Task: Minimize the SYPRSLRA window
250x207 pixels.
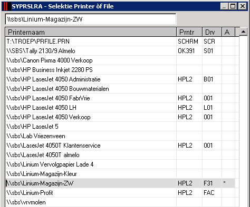Action: click(x=225, y=6)
